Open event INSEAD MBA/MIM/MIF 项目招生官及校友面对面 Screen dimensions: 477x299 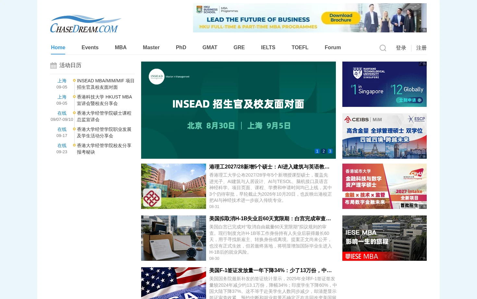click(106, 84)
